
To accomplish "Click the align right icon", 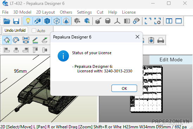I will coord(26,50).
